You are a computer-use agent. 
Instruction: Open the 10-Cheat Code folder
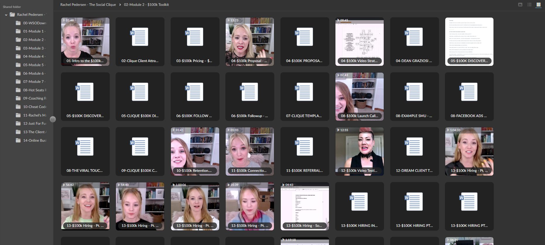[x=31, y=107]
